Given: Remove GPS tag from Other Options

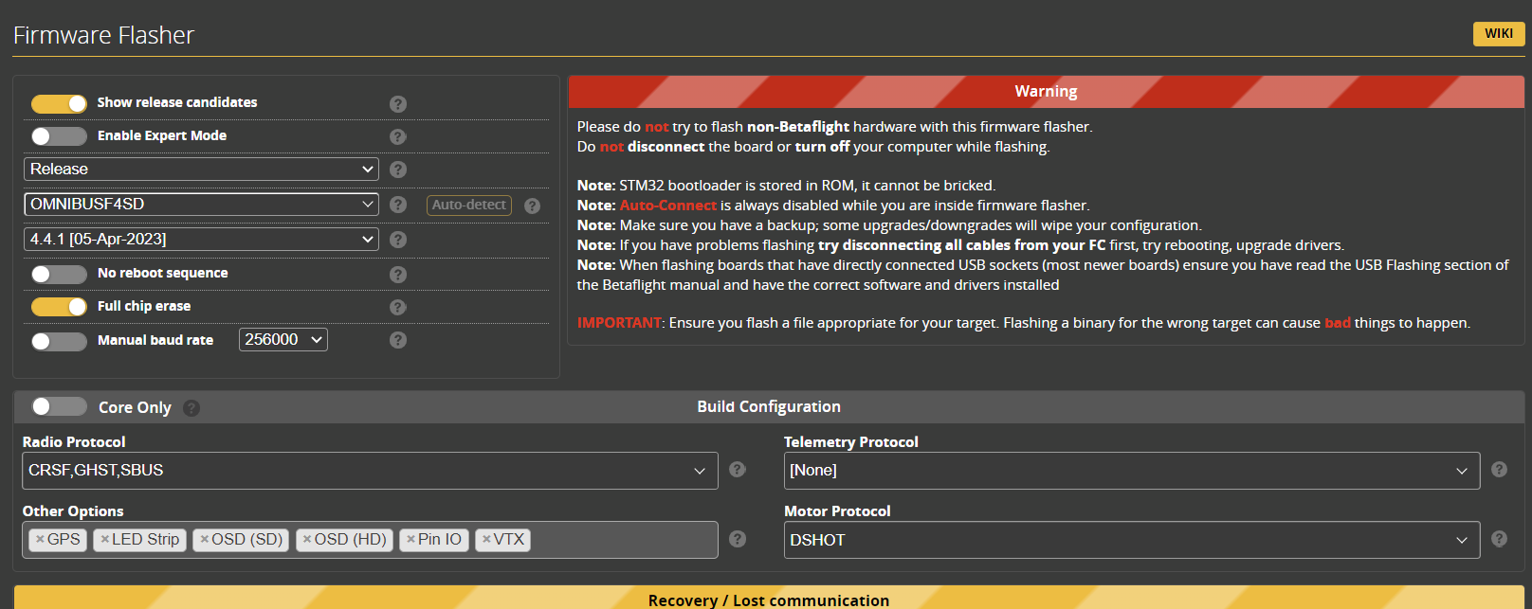Looking at the screenshot, I should 40,539.
